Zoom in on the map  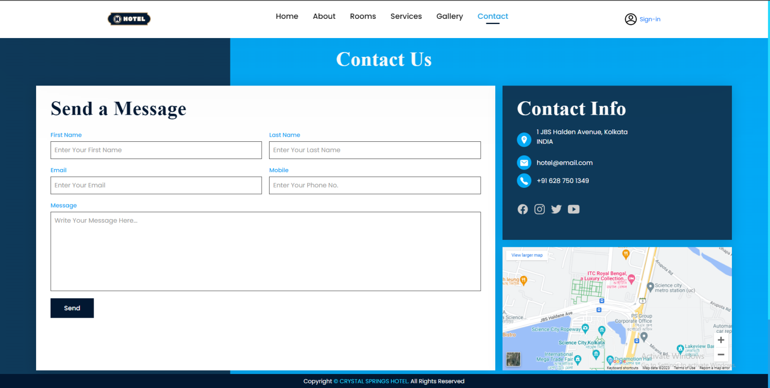(721, 340)
